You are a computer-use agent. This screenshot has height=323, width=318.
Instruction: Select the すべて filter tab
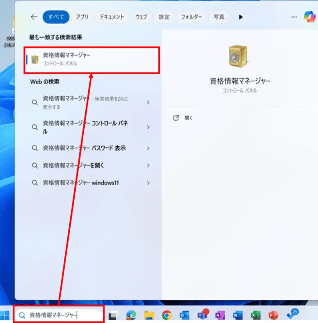(56, 17)
